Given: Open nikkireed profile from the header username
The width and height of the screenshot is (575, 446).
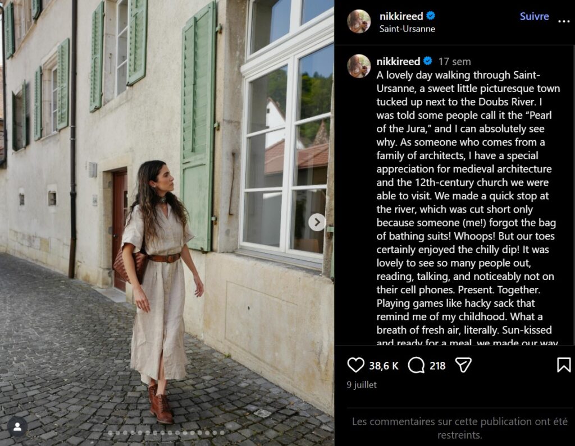Looking at the screenshot, I should [x=401, y=16].
